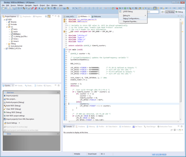Switch to Peripherals+ tab

[26, 17]
